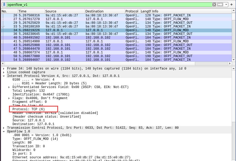236x161 pixels.
Task: Select Header Length: 20 bytes field
Action: [50, 84]
